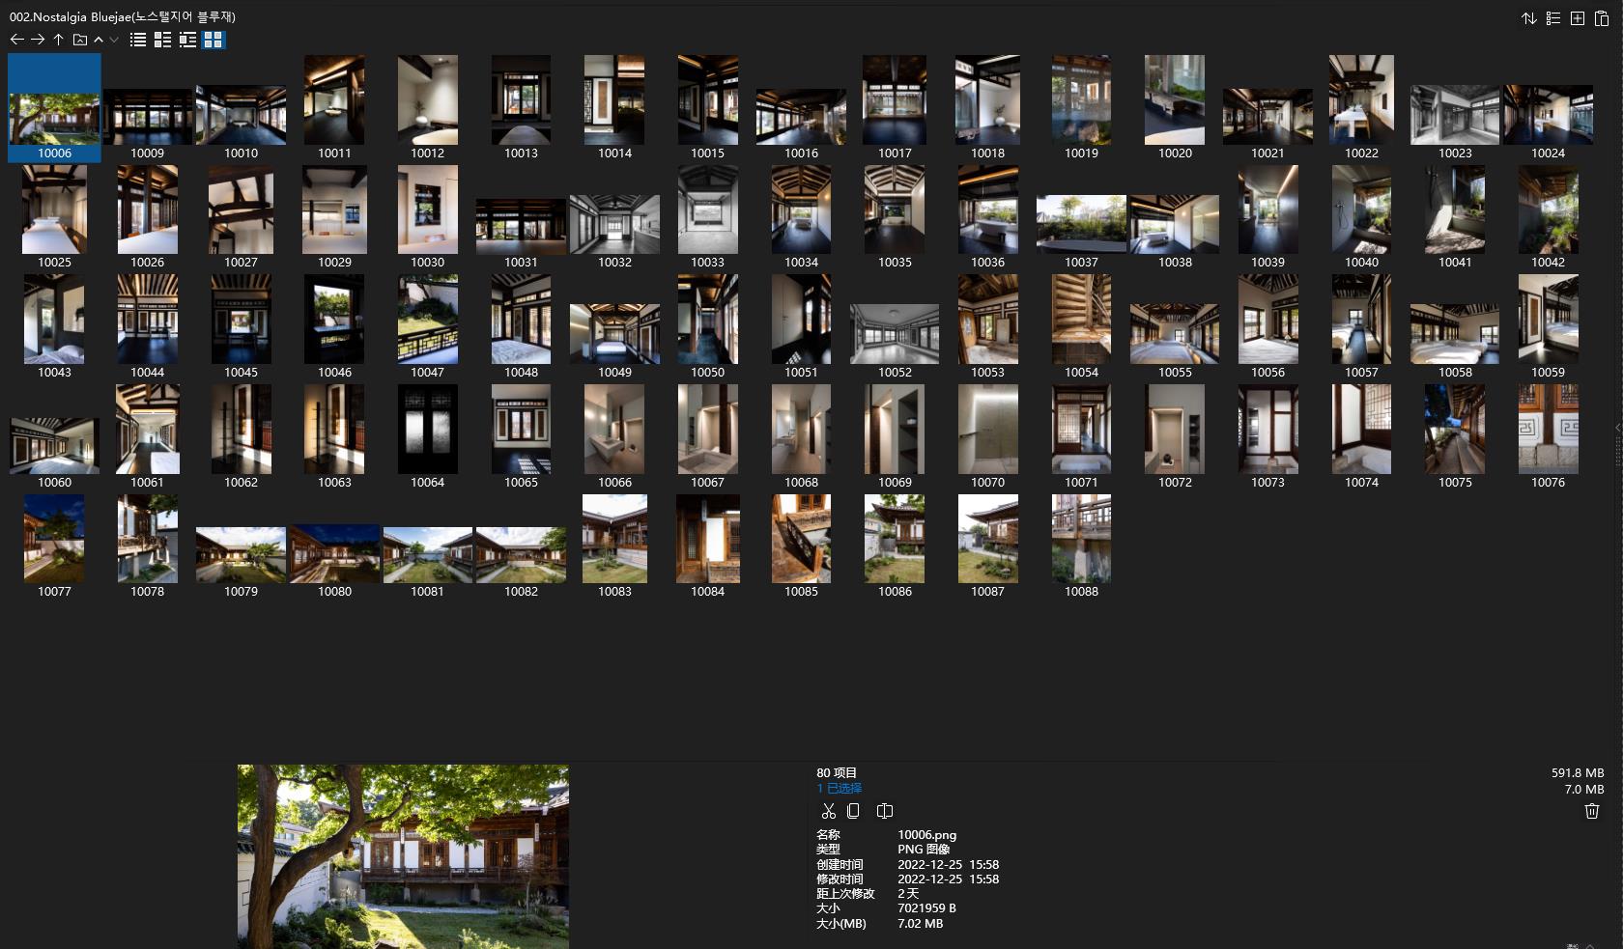Go back to the previous folder

16,40
